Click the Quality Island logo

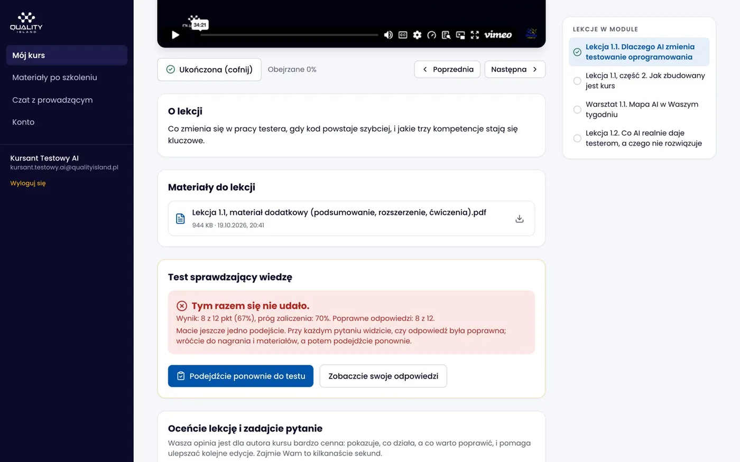click(x=26, y=22)
